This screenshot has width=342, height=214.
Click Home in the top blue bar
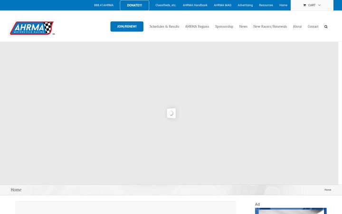pyautogui.click(x=283, y=5)
